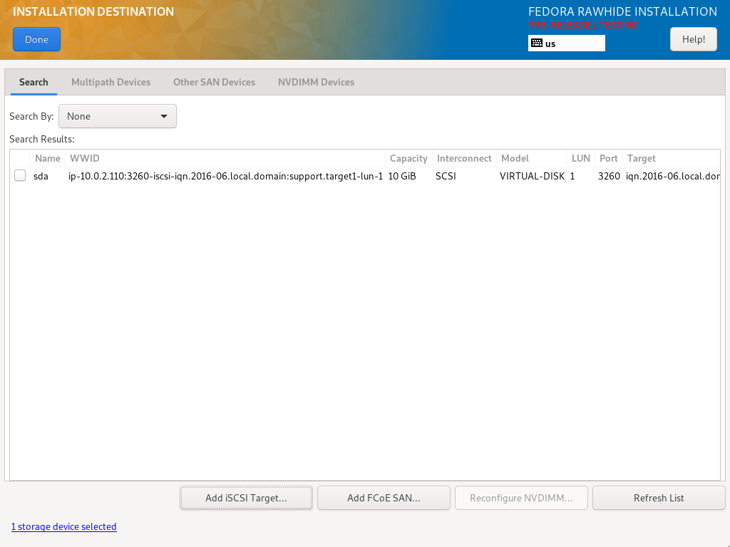The width and height of the screenshot is (730, 547).
Task: Click the SCSI interconnect cell
Action: click(446, 177)
